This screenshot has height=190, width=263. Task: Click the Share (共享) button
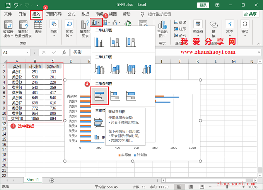[250, 14]
